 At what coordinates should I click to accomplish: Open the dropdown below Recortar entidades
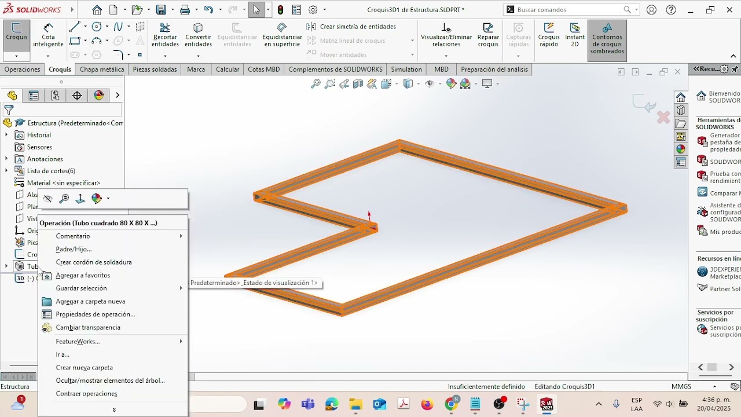point(165,56)
